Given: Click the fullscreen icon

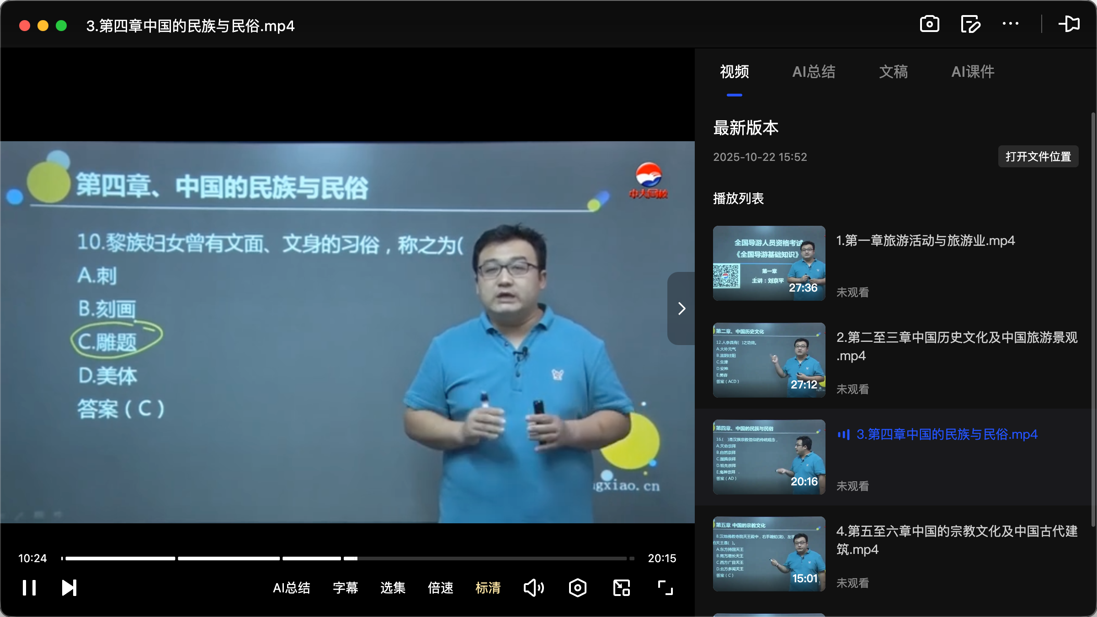Looking at the screenshot, I should [665, 588].
